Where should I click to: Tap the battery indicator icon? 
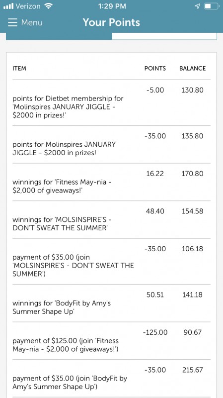tap(212, 6)
